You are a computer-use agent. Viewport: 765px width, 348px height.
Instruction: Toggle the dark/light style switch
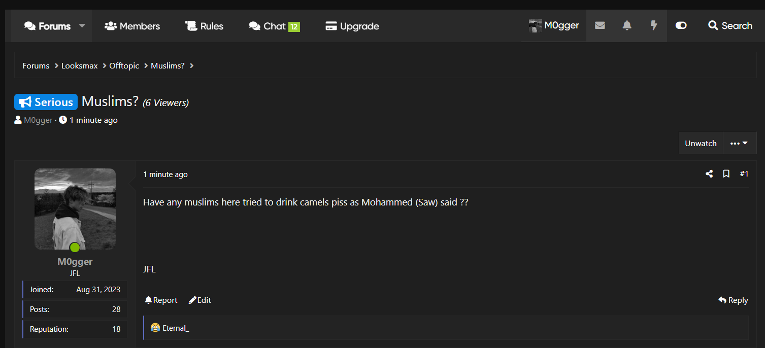[x=681, y=25]
